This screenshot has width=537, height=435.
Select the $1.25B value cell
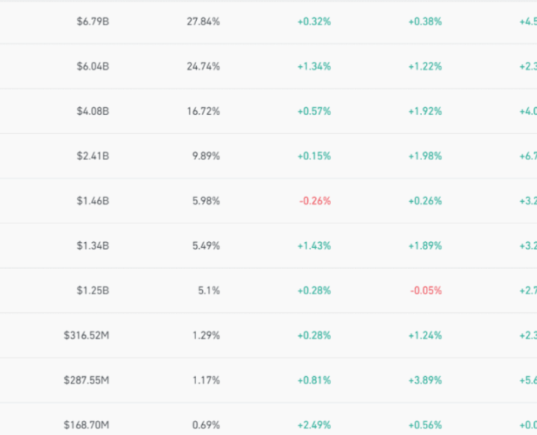coord(92,290)
